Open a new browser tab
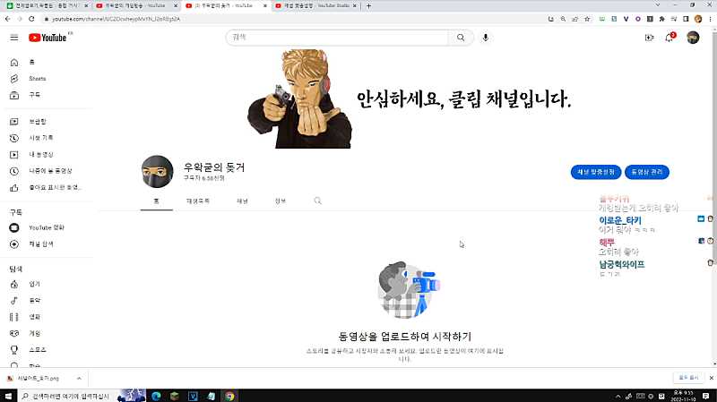This screenshot has height=402, width=717. point(368,5)
